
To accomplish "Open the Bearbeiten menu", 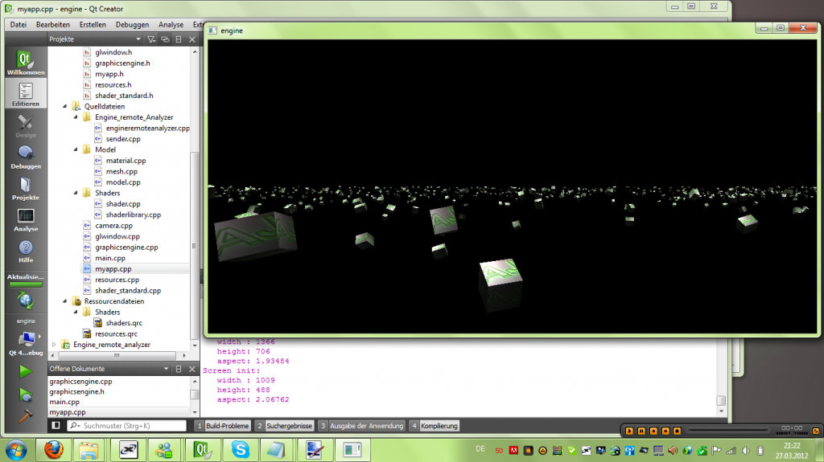I will 52,25.
